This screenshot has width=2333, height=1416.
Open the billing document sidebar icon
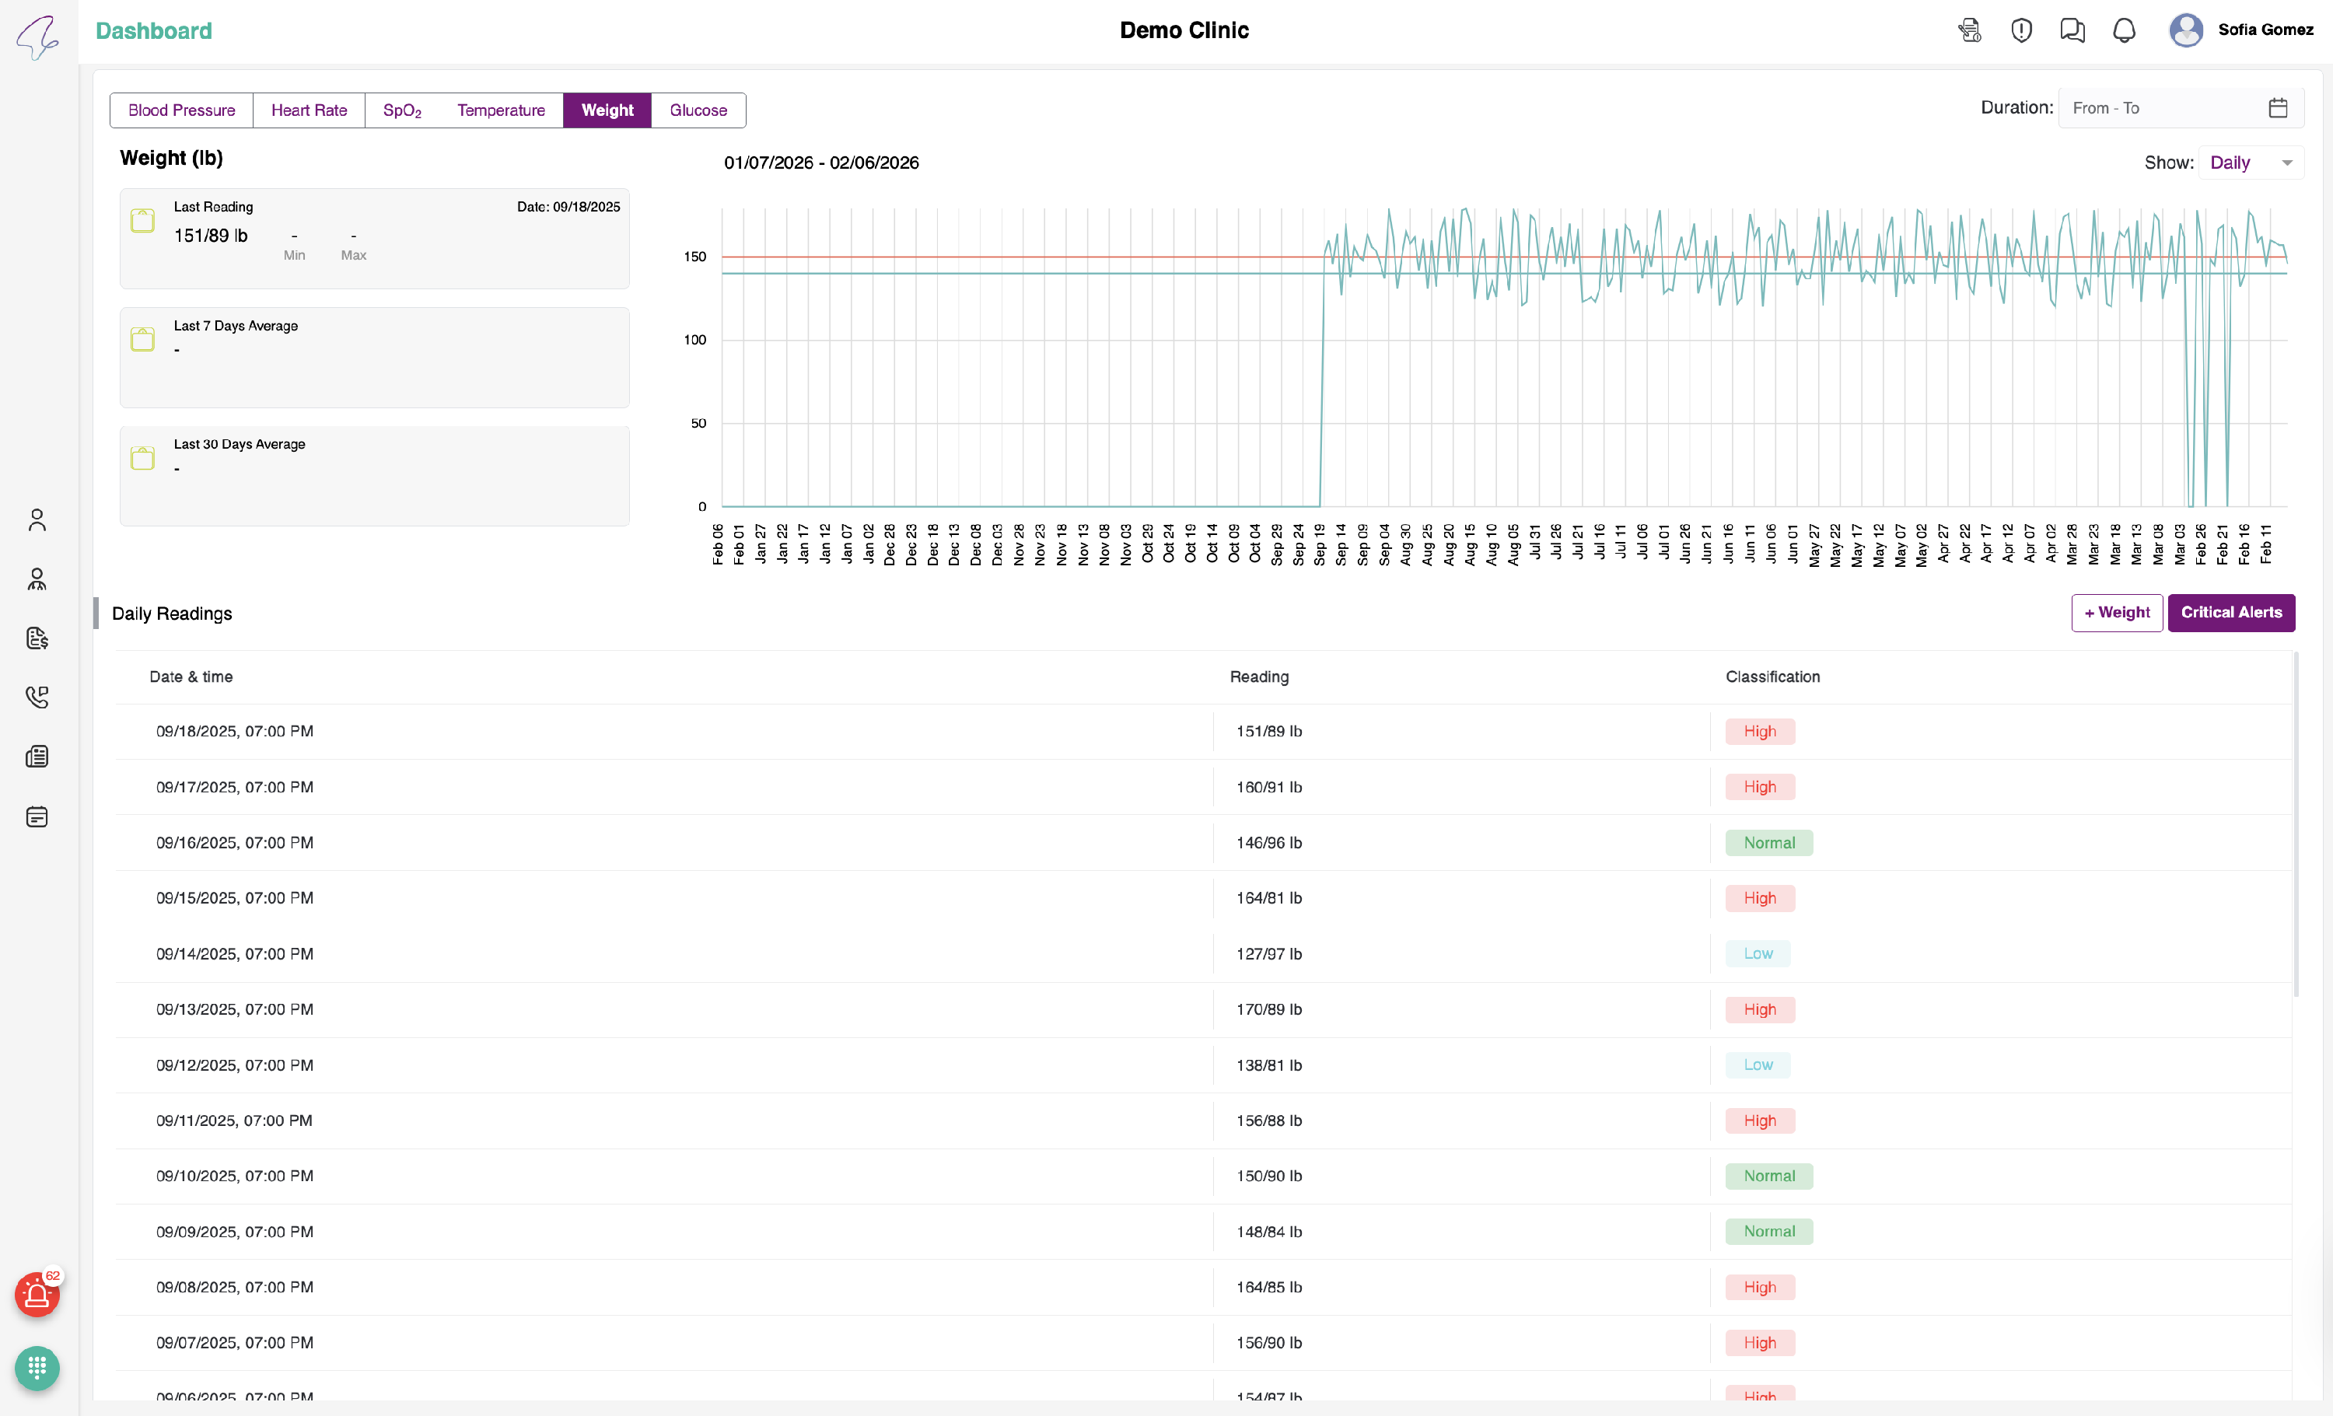[37, 638]
